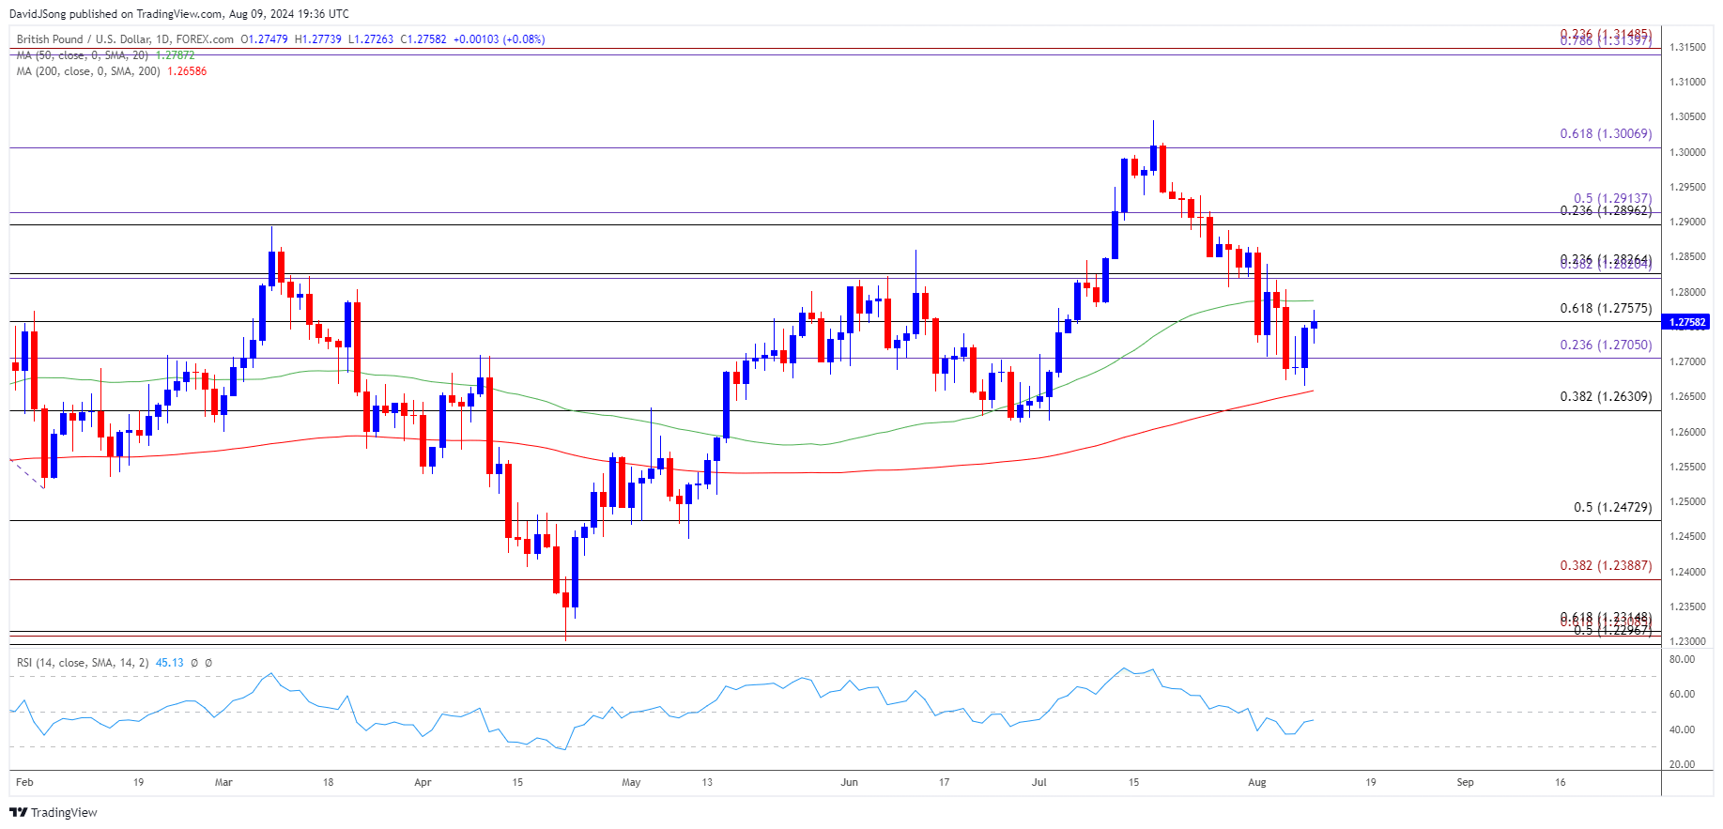Click the Jun label on the time axis
Image resolution: width=1723 pixels, height=829 pixels.
click(849, 782)
